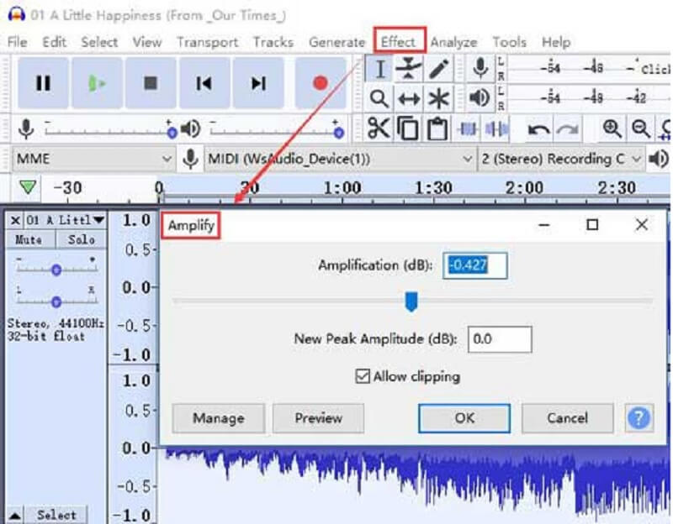Mute the current audio track

(x=28, y=238)
